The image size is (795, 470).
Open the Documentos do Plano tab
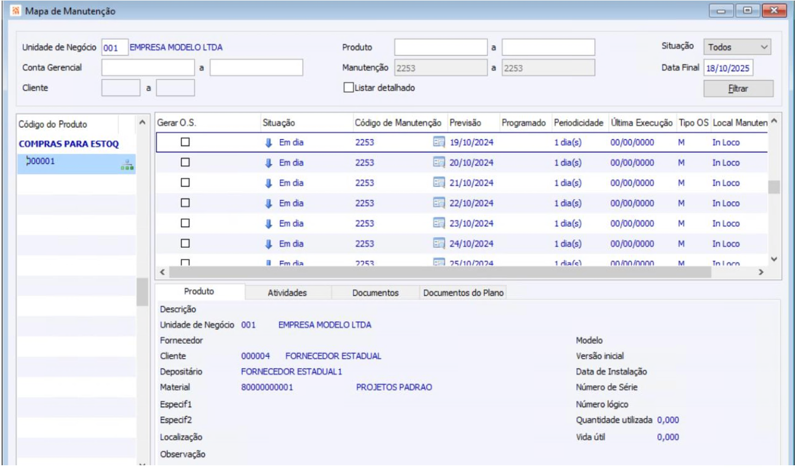[462, 293]
